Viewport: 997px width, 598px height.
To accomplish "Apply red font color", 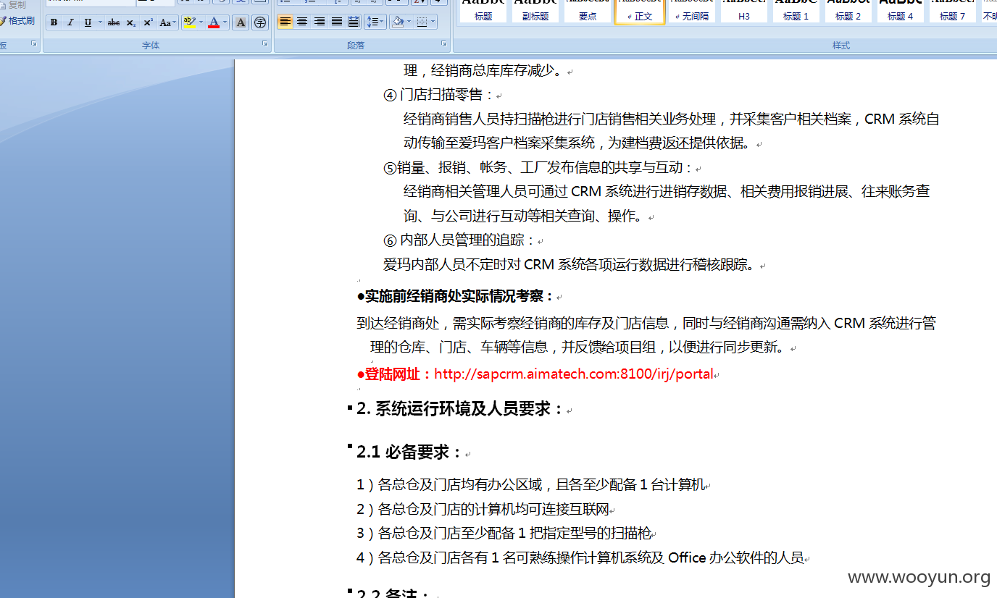I will [x=214, y=22].
